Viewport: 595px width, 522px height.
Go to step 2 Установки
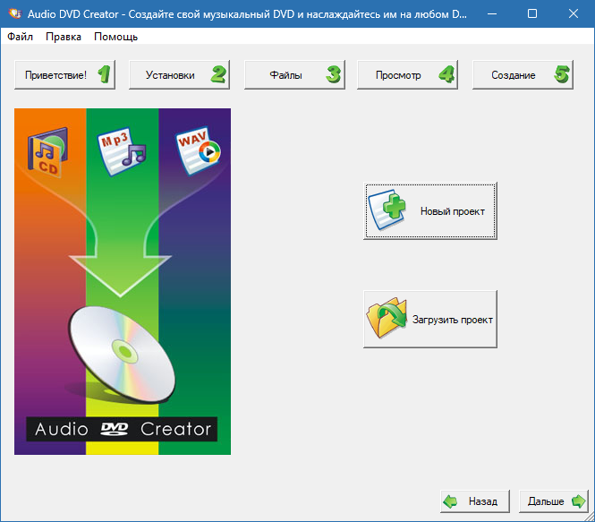(x=180, y=75)
